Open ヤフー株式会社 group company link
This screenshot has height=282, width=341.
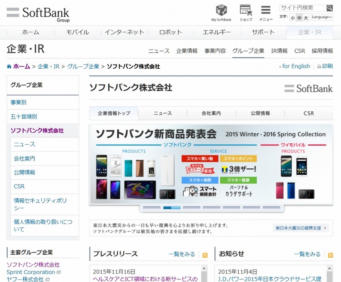coord(25,279)
